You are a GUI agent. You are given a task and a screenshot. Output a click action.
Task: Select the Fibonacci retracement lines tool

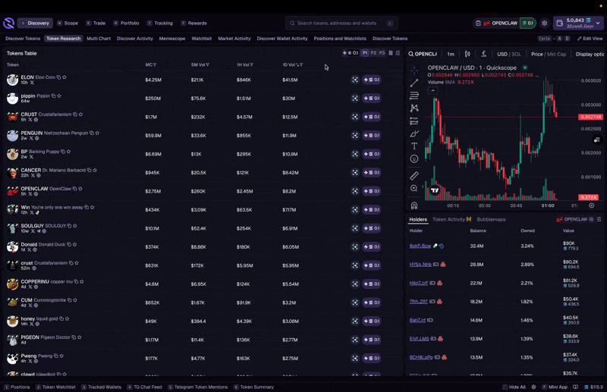pyautogui.click(x=414, y=96)
